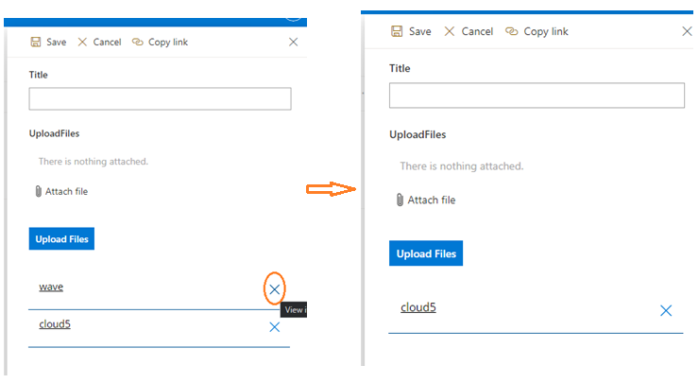This screenshot has width=699, height=383.
Task: Close the left form panel
Action: click(293, 43)
